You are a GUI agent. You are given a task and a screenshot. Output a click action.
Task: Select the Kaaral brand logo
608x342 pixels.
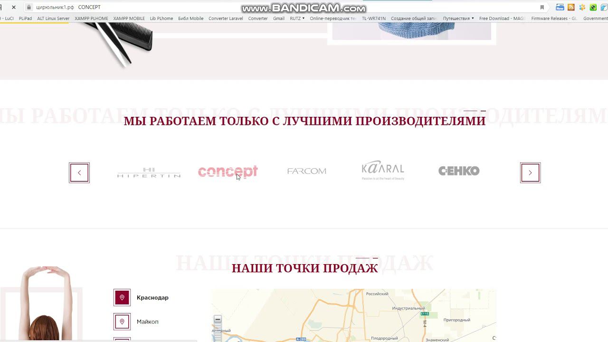(383, 171)
